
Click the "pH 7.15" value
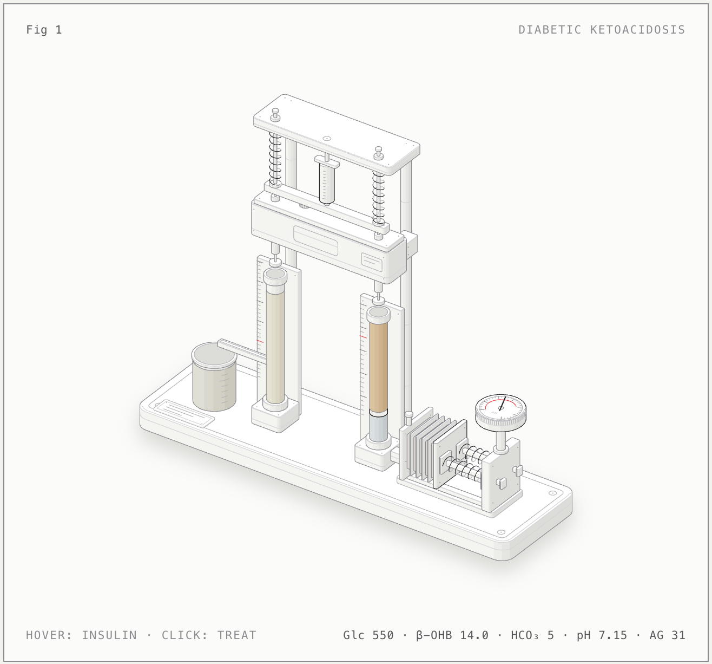click(x=602, y=635)
